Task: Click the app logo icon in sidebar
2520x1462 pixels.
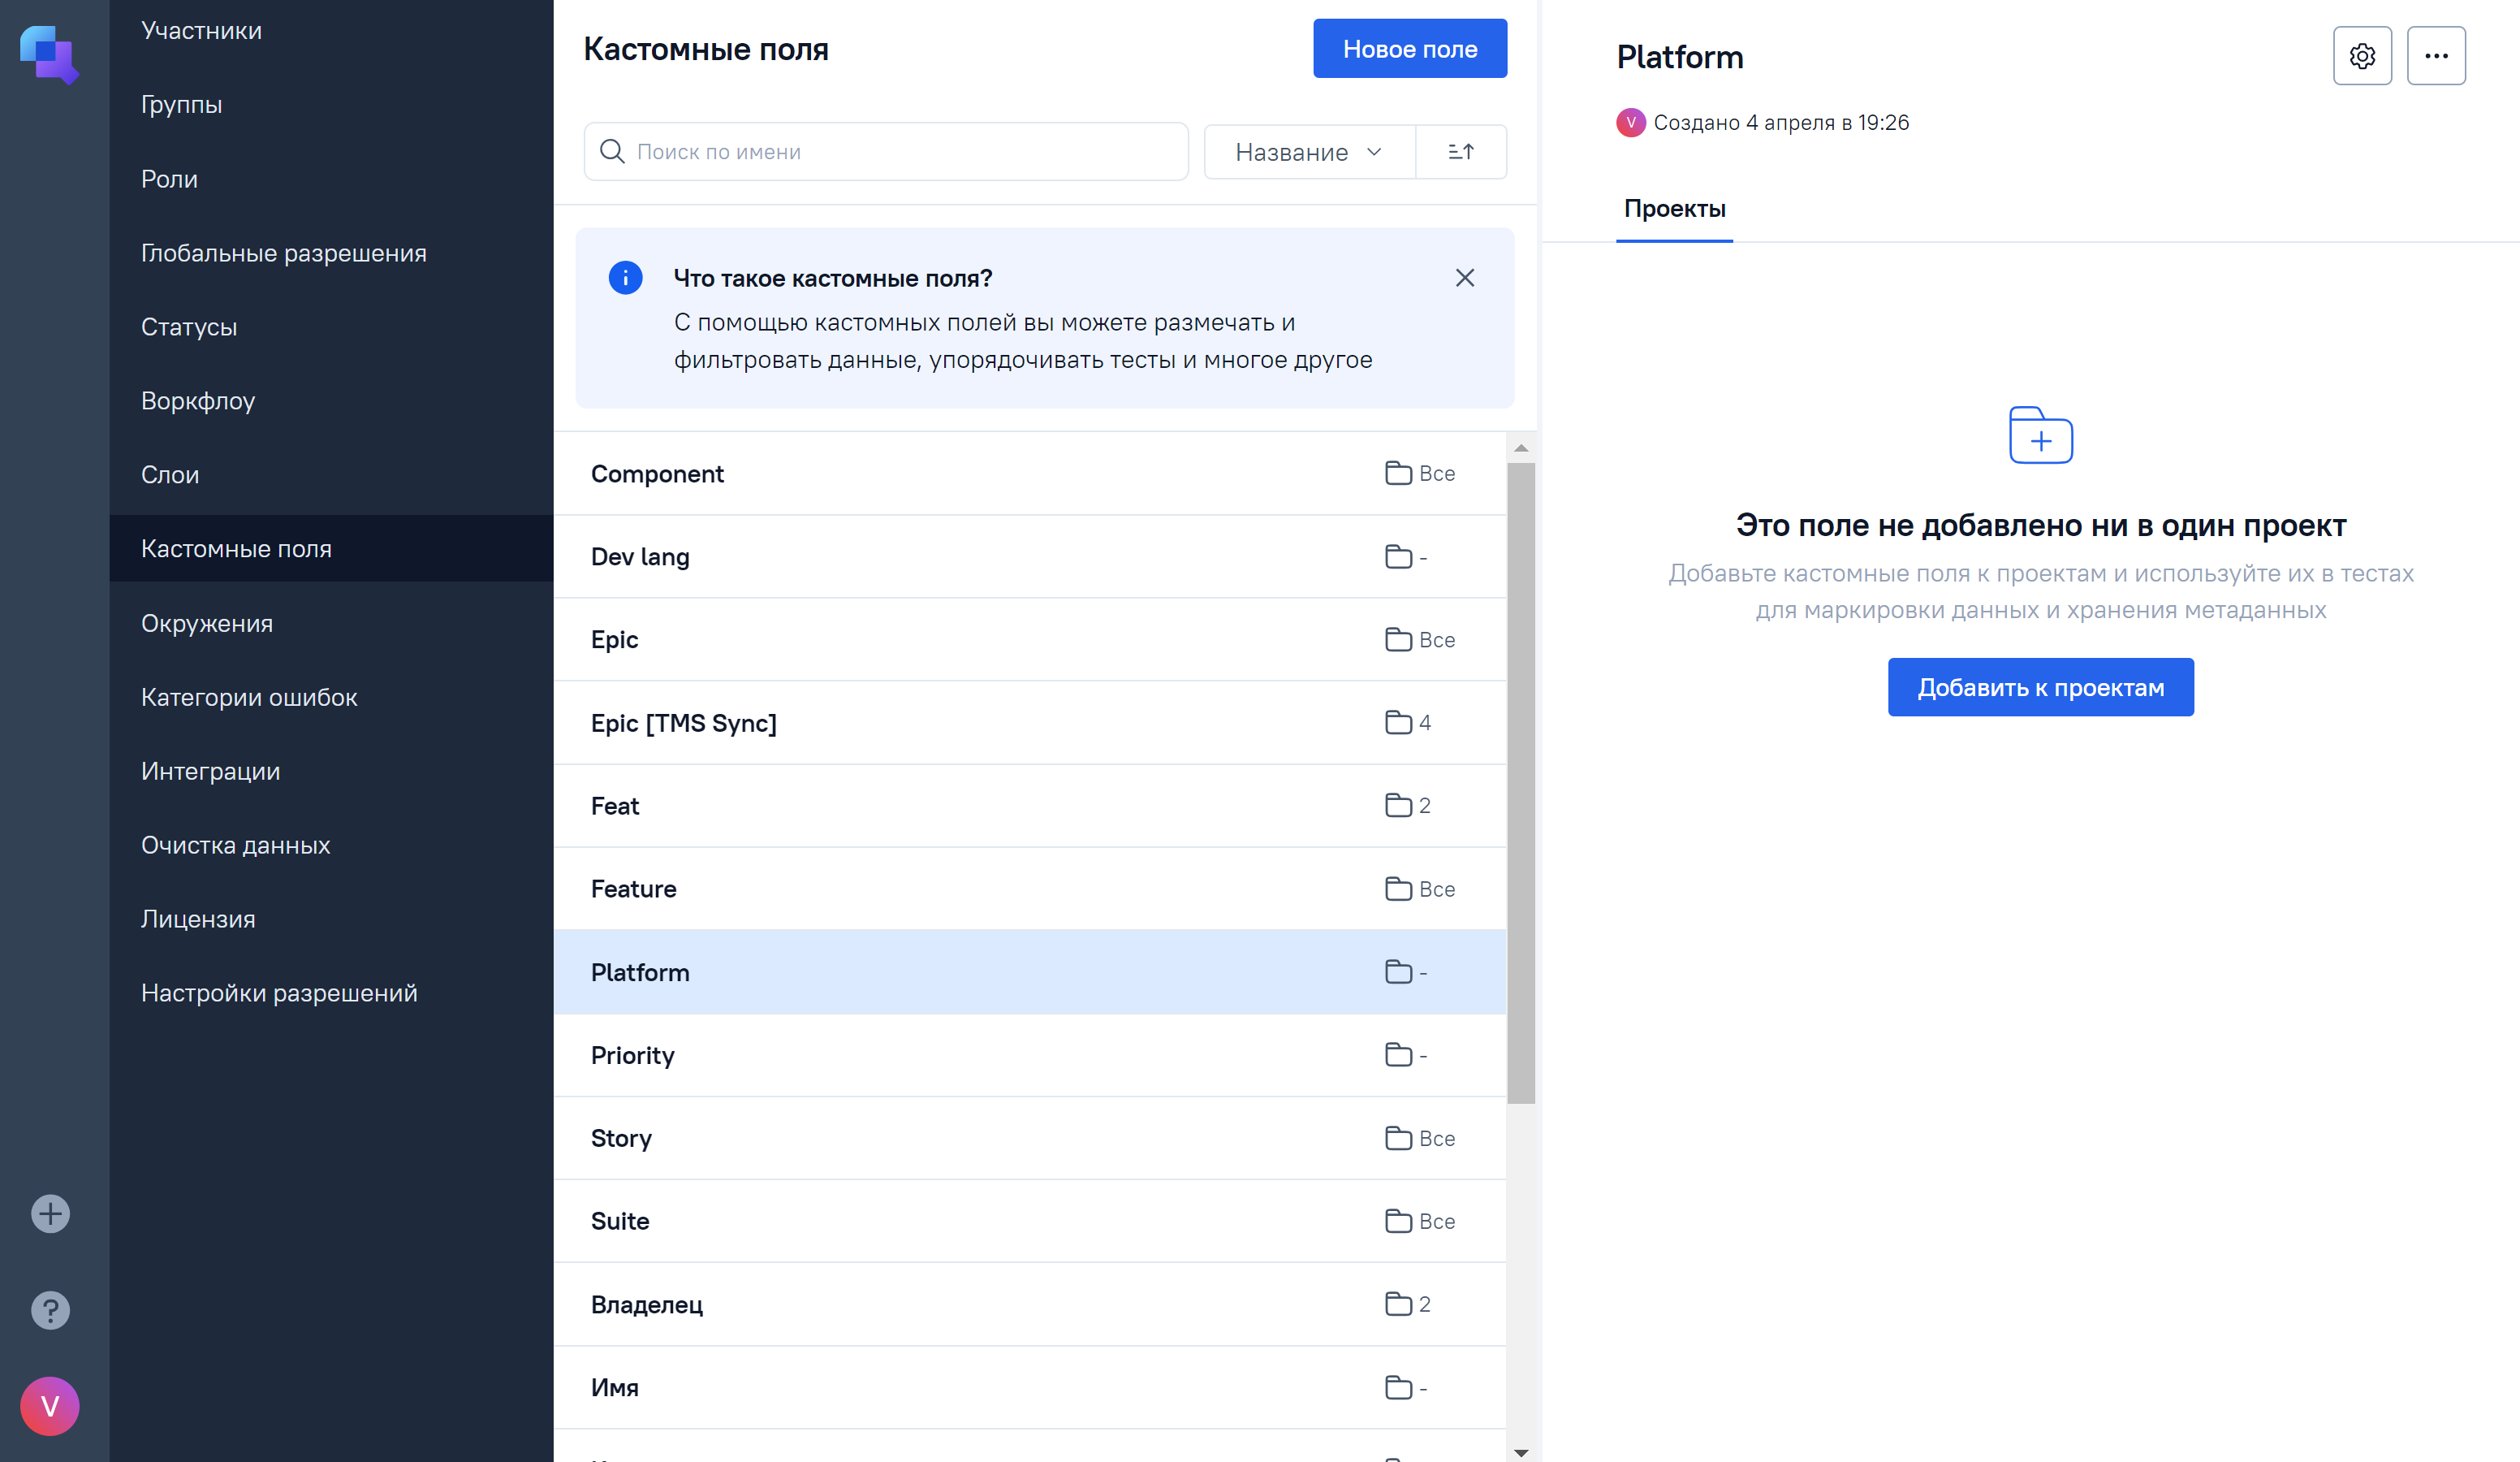Action: tap(49, 54)
